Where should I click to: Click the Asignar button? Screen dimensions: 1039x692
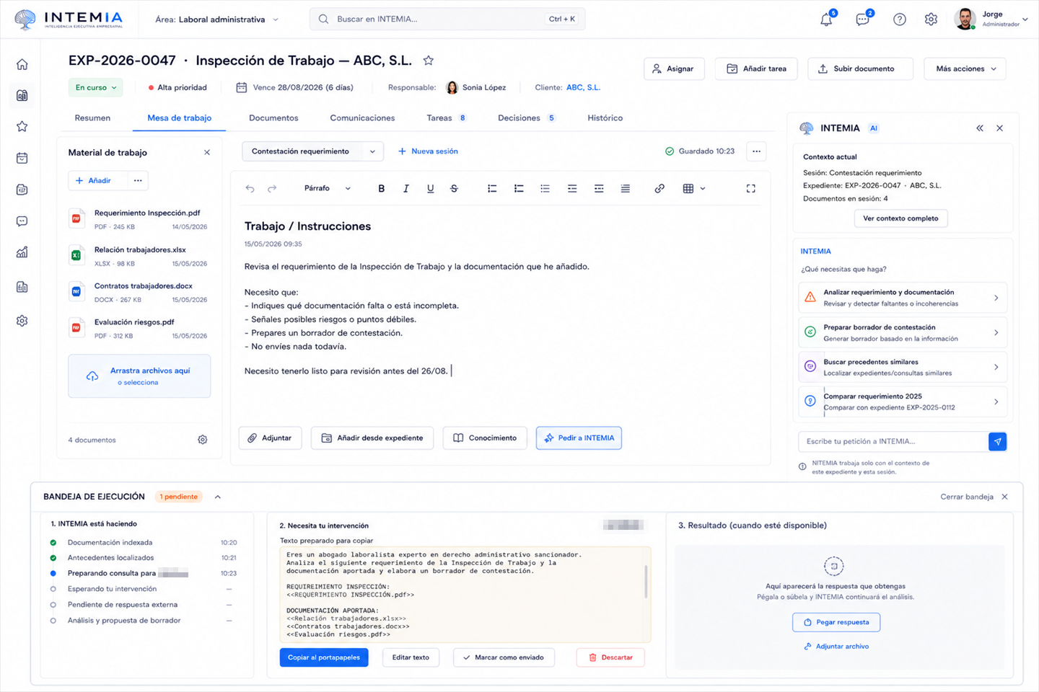(x=674, y=69)
